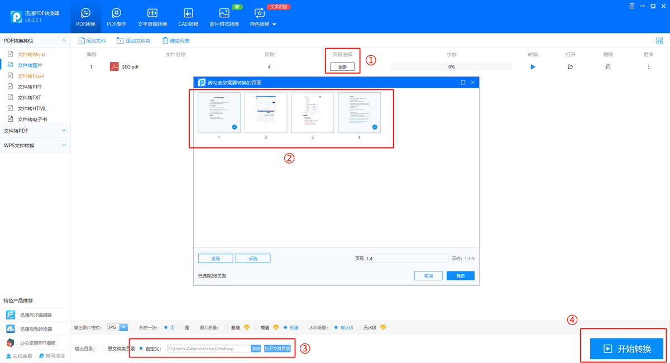Click 取消 cancel button in dialog
This screenshot has width=670, height=363.
[428, 276]
